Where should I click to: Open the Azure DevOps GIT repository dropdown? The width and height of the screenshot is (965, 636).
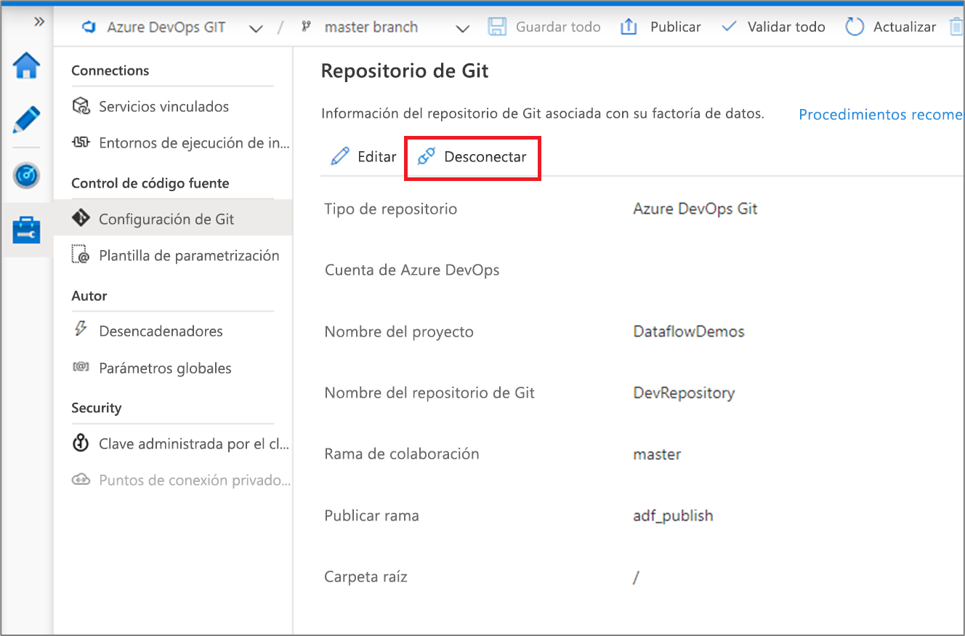pyautogui.click(x=255, y=28)
